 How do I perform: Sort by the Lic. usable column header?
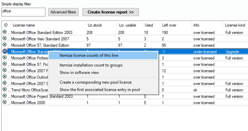point(130,25)
